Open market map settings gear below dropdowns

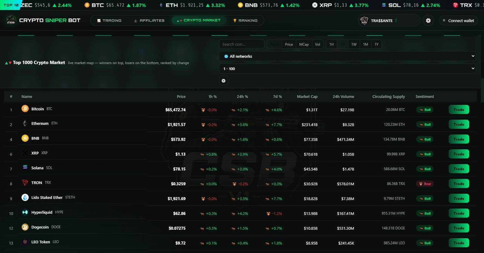224,80
